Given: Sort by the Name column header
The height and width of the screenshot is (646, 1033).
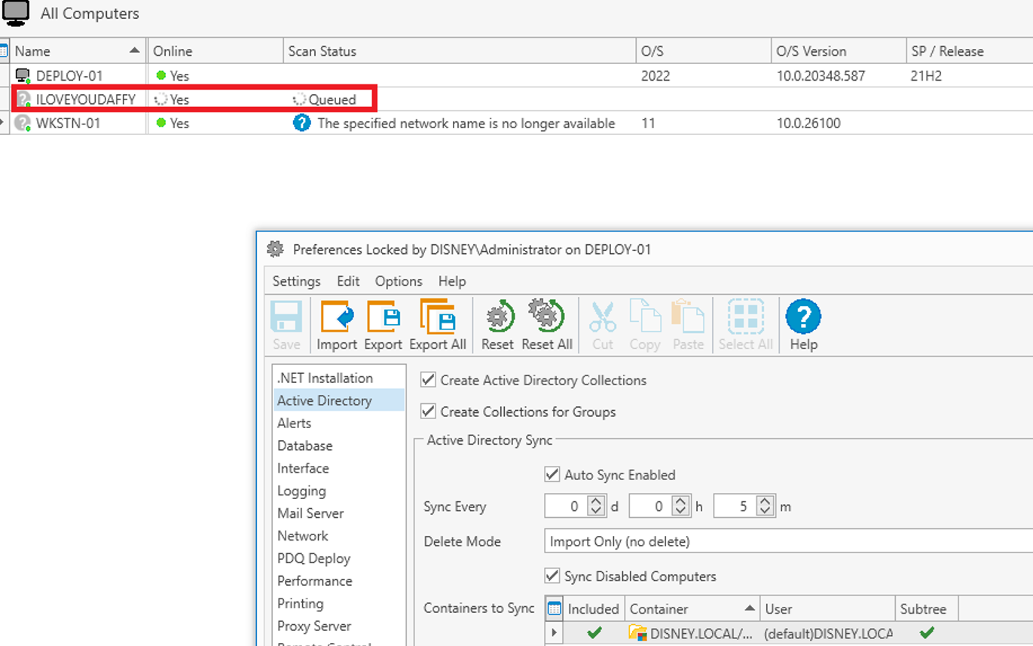Looking at the screenshot, I should 78,51.
